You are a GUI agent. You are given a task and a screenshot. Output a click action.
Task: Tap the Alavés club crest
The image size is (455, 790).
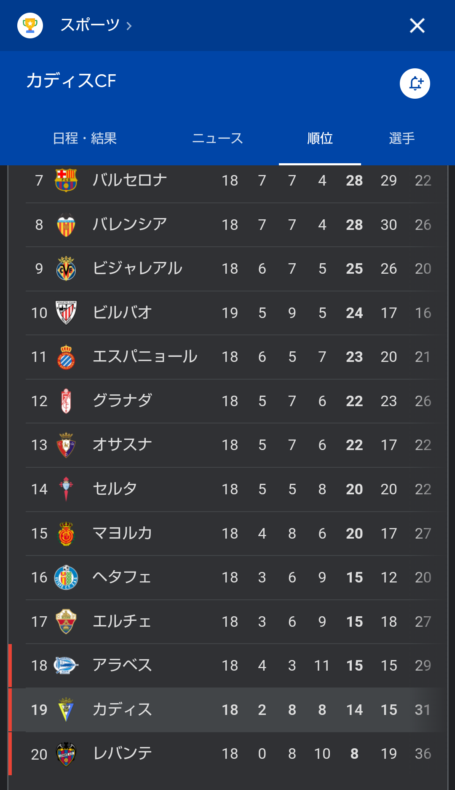pos(66,666)
